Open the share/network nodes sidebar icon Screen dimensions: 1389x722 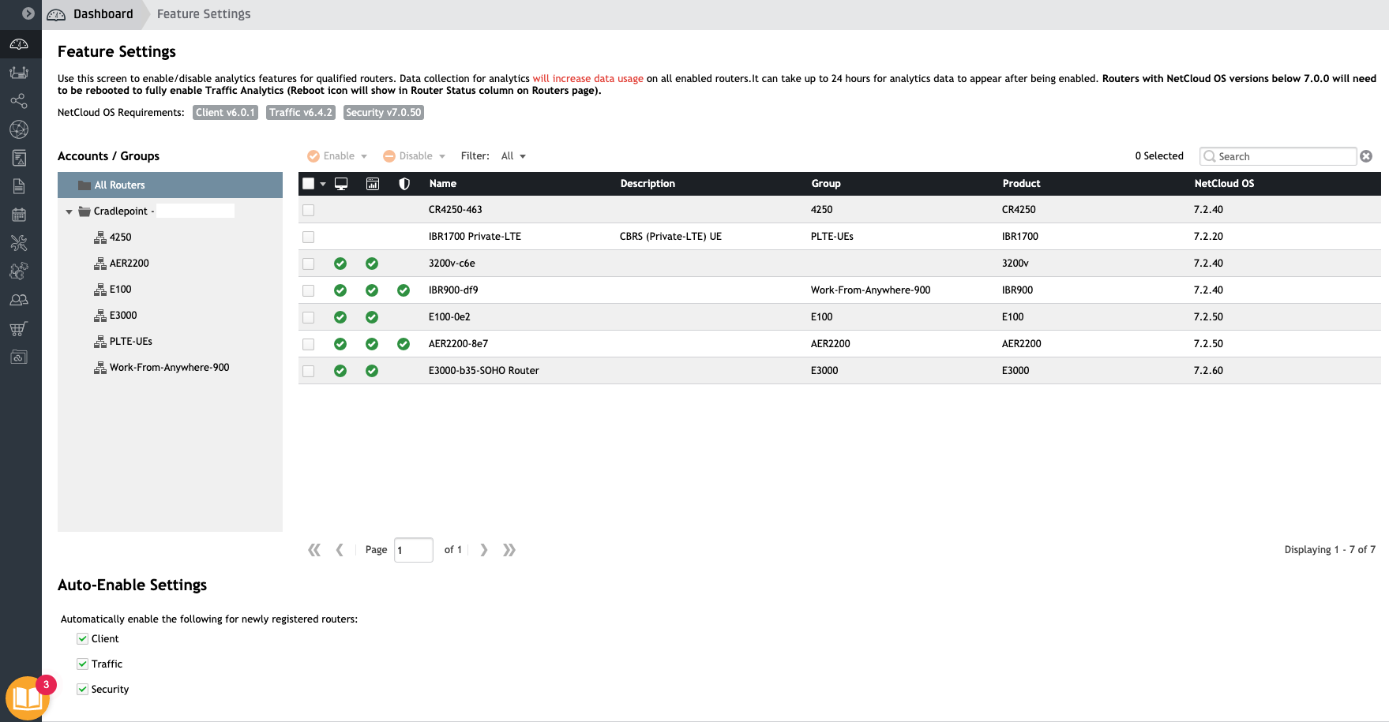tap(19, 101)
